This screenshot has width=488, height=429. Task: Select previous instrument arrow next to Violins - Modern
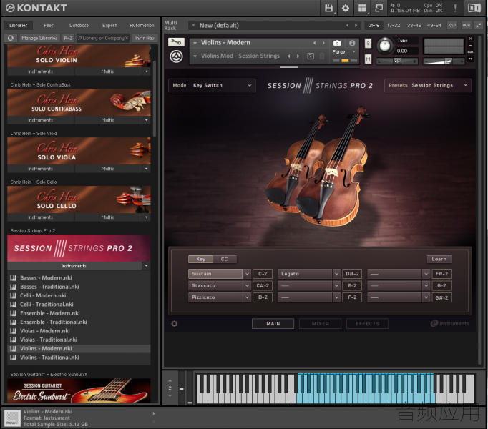click(x=314, y=43)
